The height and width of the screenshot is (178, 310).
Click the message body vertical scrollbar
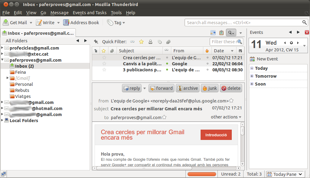[x=242, y=145]
